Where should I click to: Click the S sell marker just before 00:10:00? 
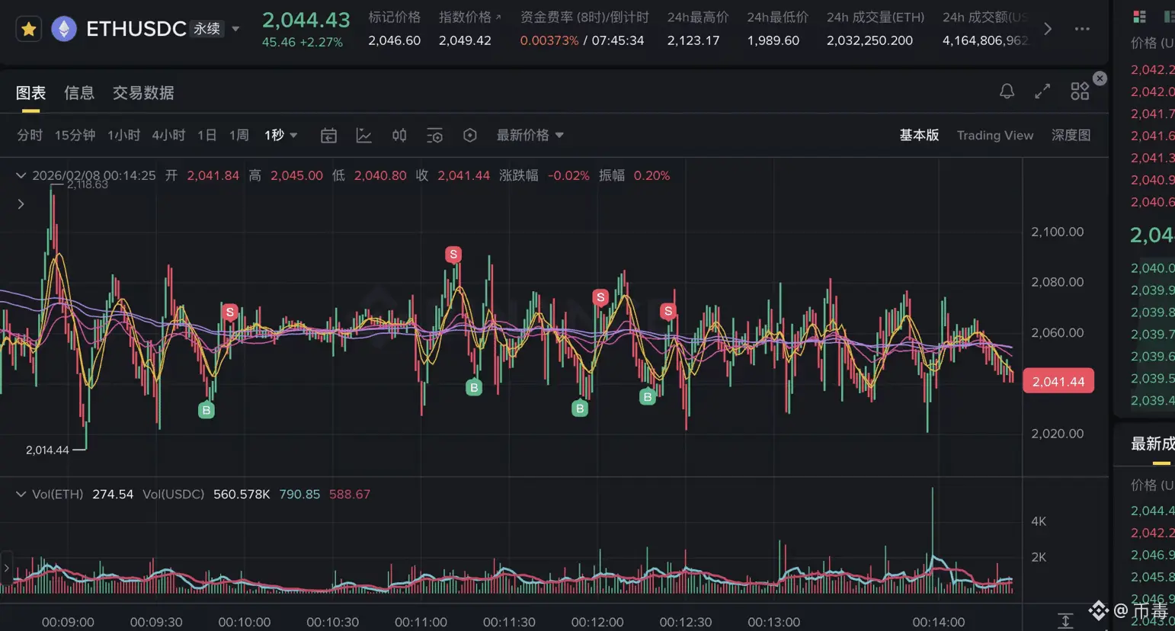pos(229,312)
